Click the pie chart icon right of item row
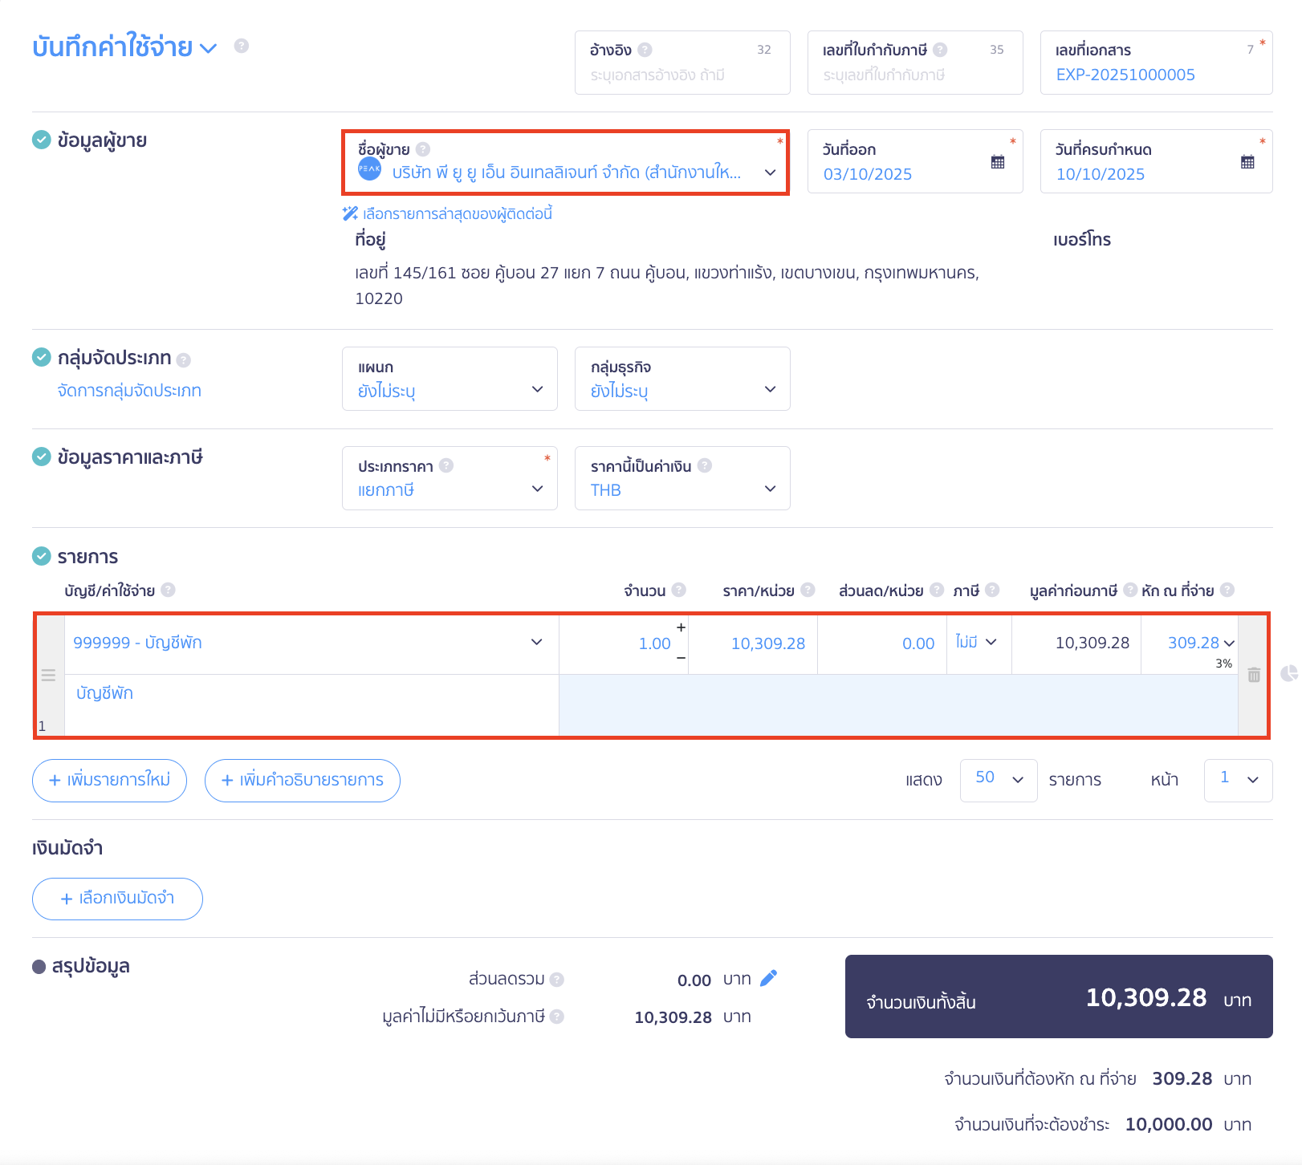Image resolution: width=1302 pixels, height=1165 pixels. pyautogui.click(x=1289, y=674)
